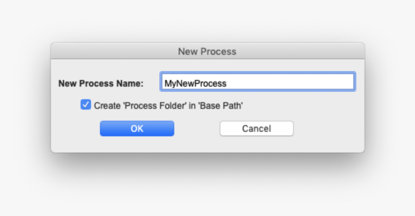Click the Create 'Process Folder' in 'Base Path' label
The image size is (415, 216).
click(x=168, y=105)
